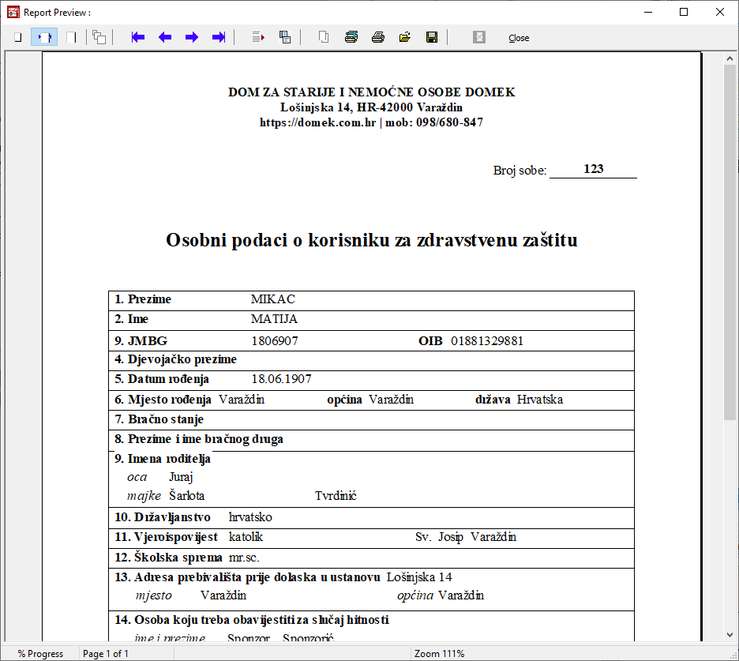Image resolution: width=739 pixels, height=661 pixels.
Task: Click the greyed cancel icon beside Close
Action: [x=478, y=37]
